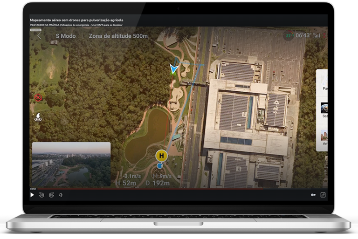Click the 11.9m/s horizontal speed value

click(x=162, y=176)
